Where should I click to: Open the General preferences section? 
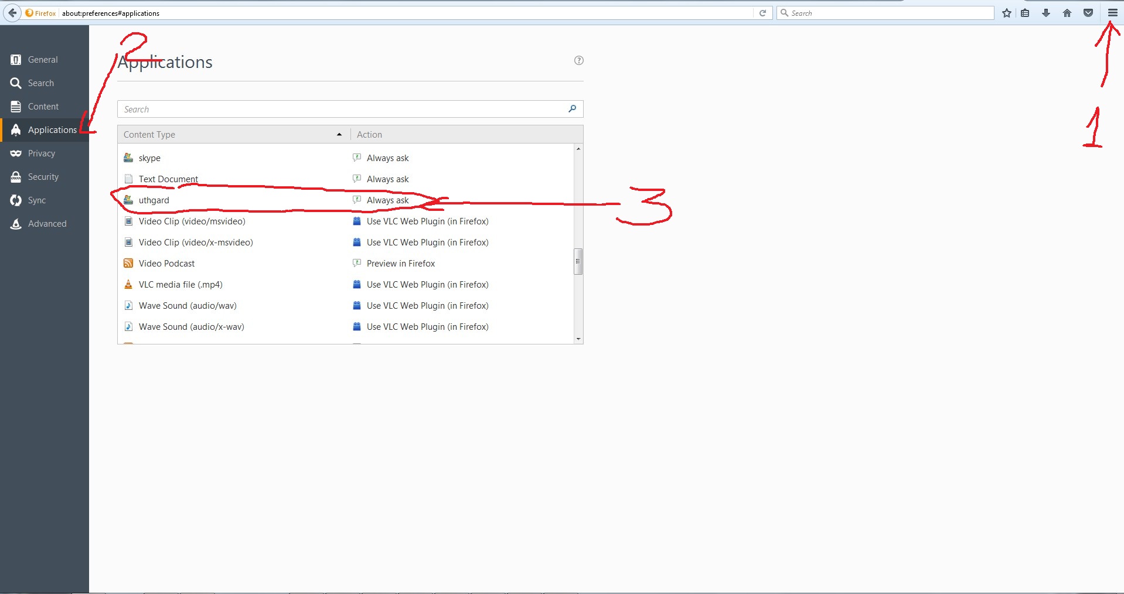tap(43, 60)
